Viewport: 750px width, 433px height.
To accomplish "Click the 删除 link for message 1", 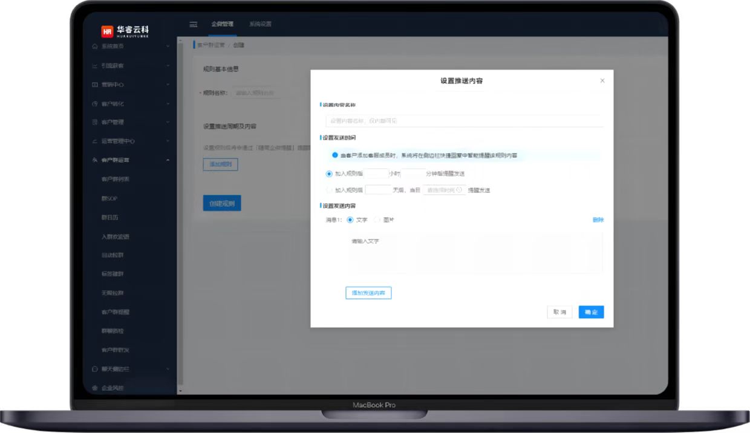I will click(x=598, y=220).
